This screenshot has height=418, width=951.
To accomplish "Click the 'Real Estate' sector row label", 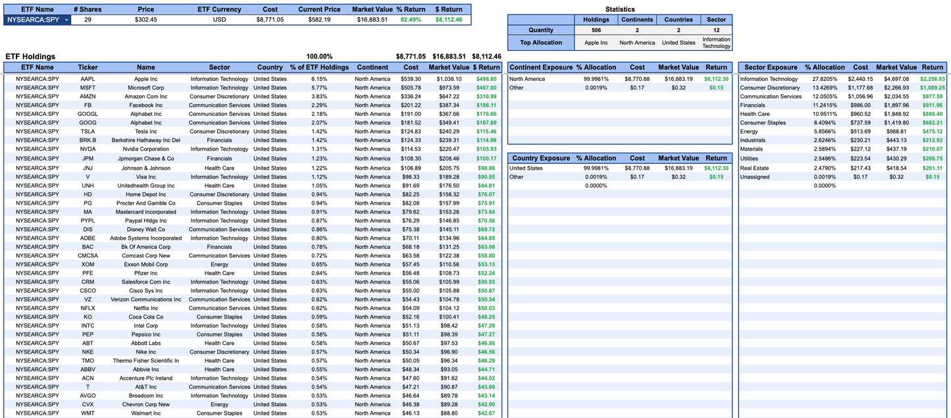I will [754, 168].
